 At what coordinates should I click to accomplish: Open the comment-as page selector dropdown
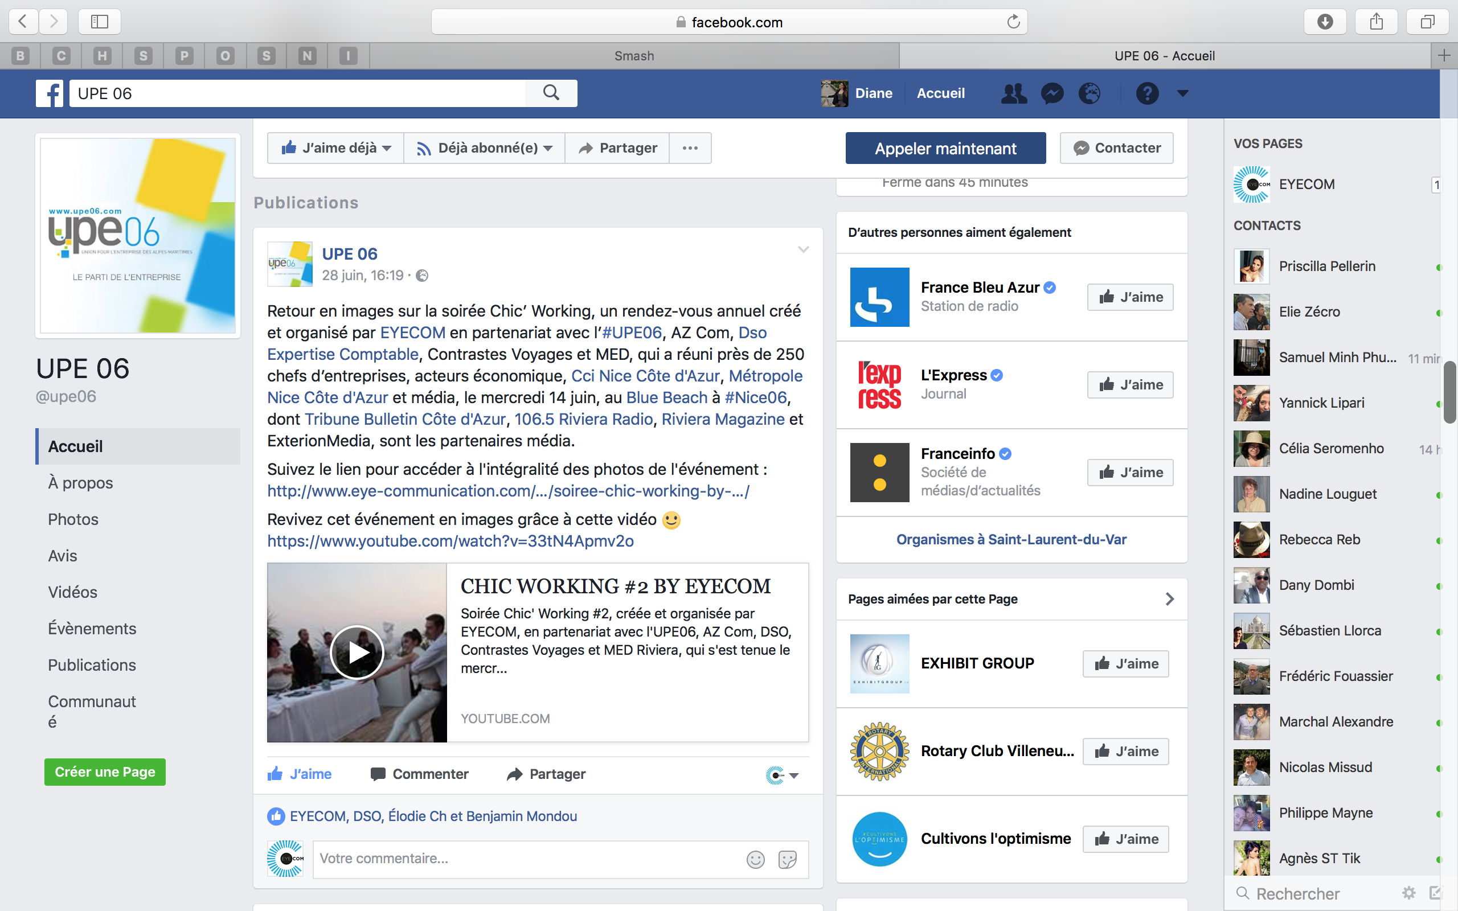(x=782, y=775)
